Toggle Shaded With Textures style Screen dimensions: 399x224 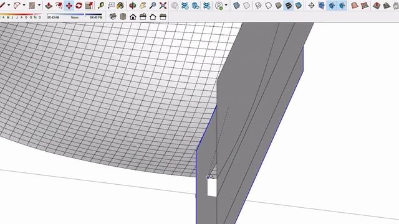(289, 5)
